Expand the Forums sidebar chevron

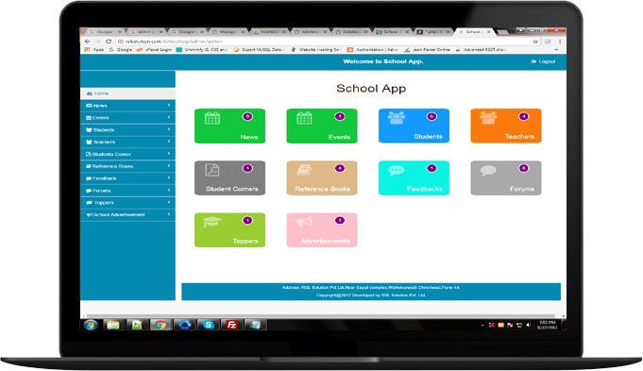[169, 190]
